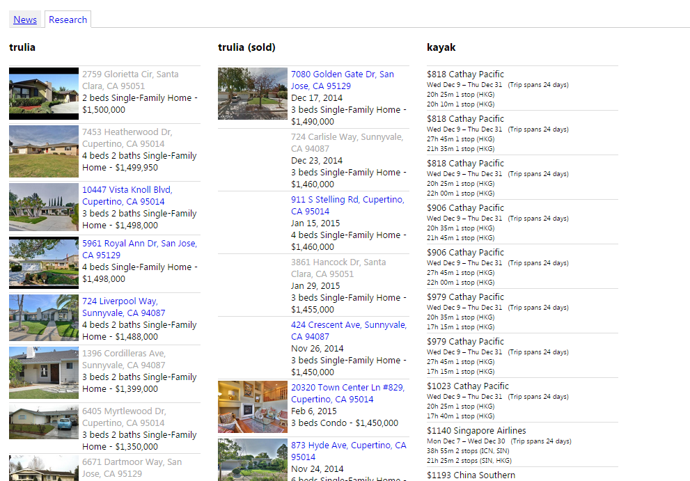Click the 1396 Cordilleras Ave photo
The width and height of the screenshot is (690, 481).
point(44,372)
